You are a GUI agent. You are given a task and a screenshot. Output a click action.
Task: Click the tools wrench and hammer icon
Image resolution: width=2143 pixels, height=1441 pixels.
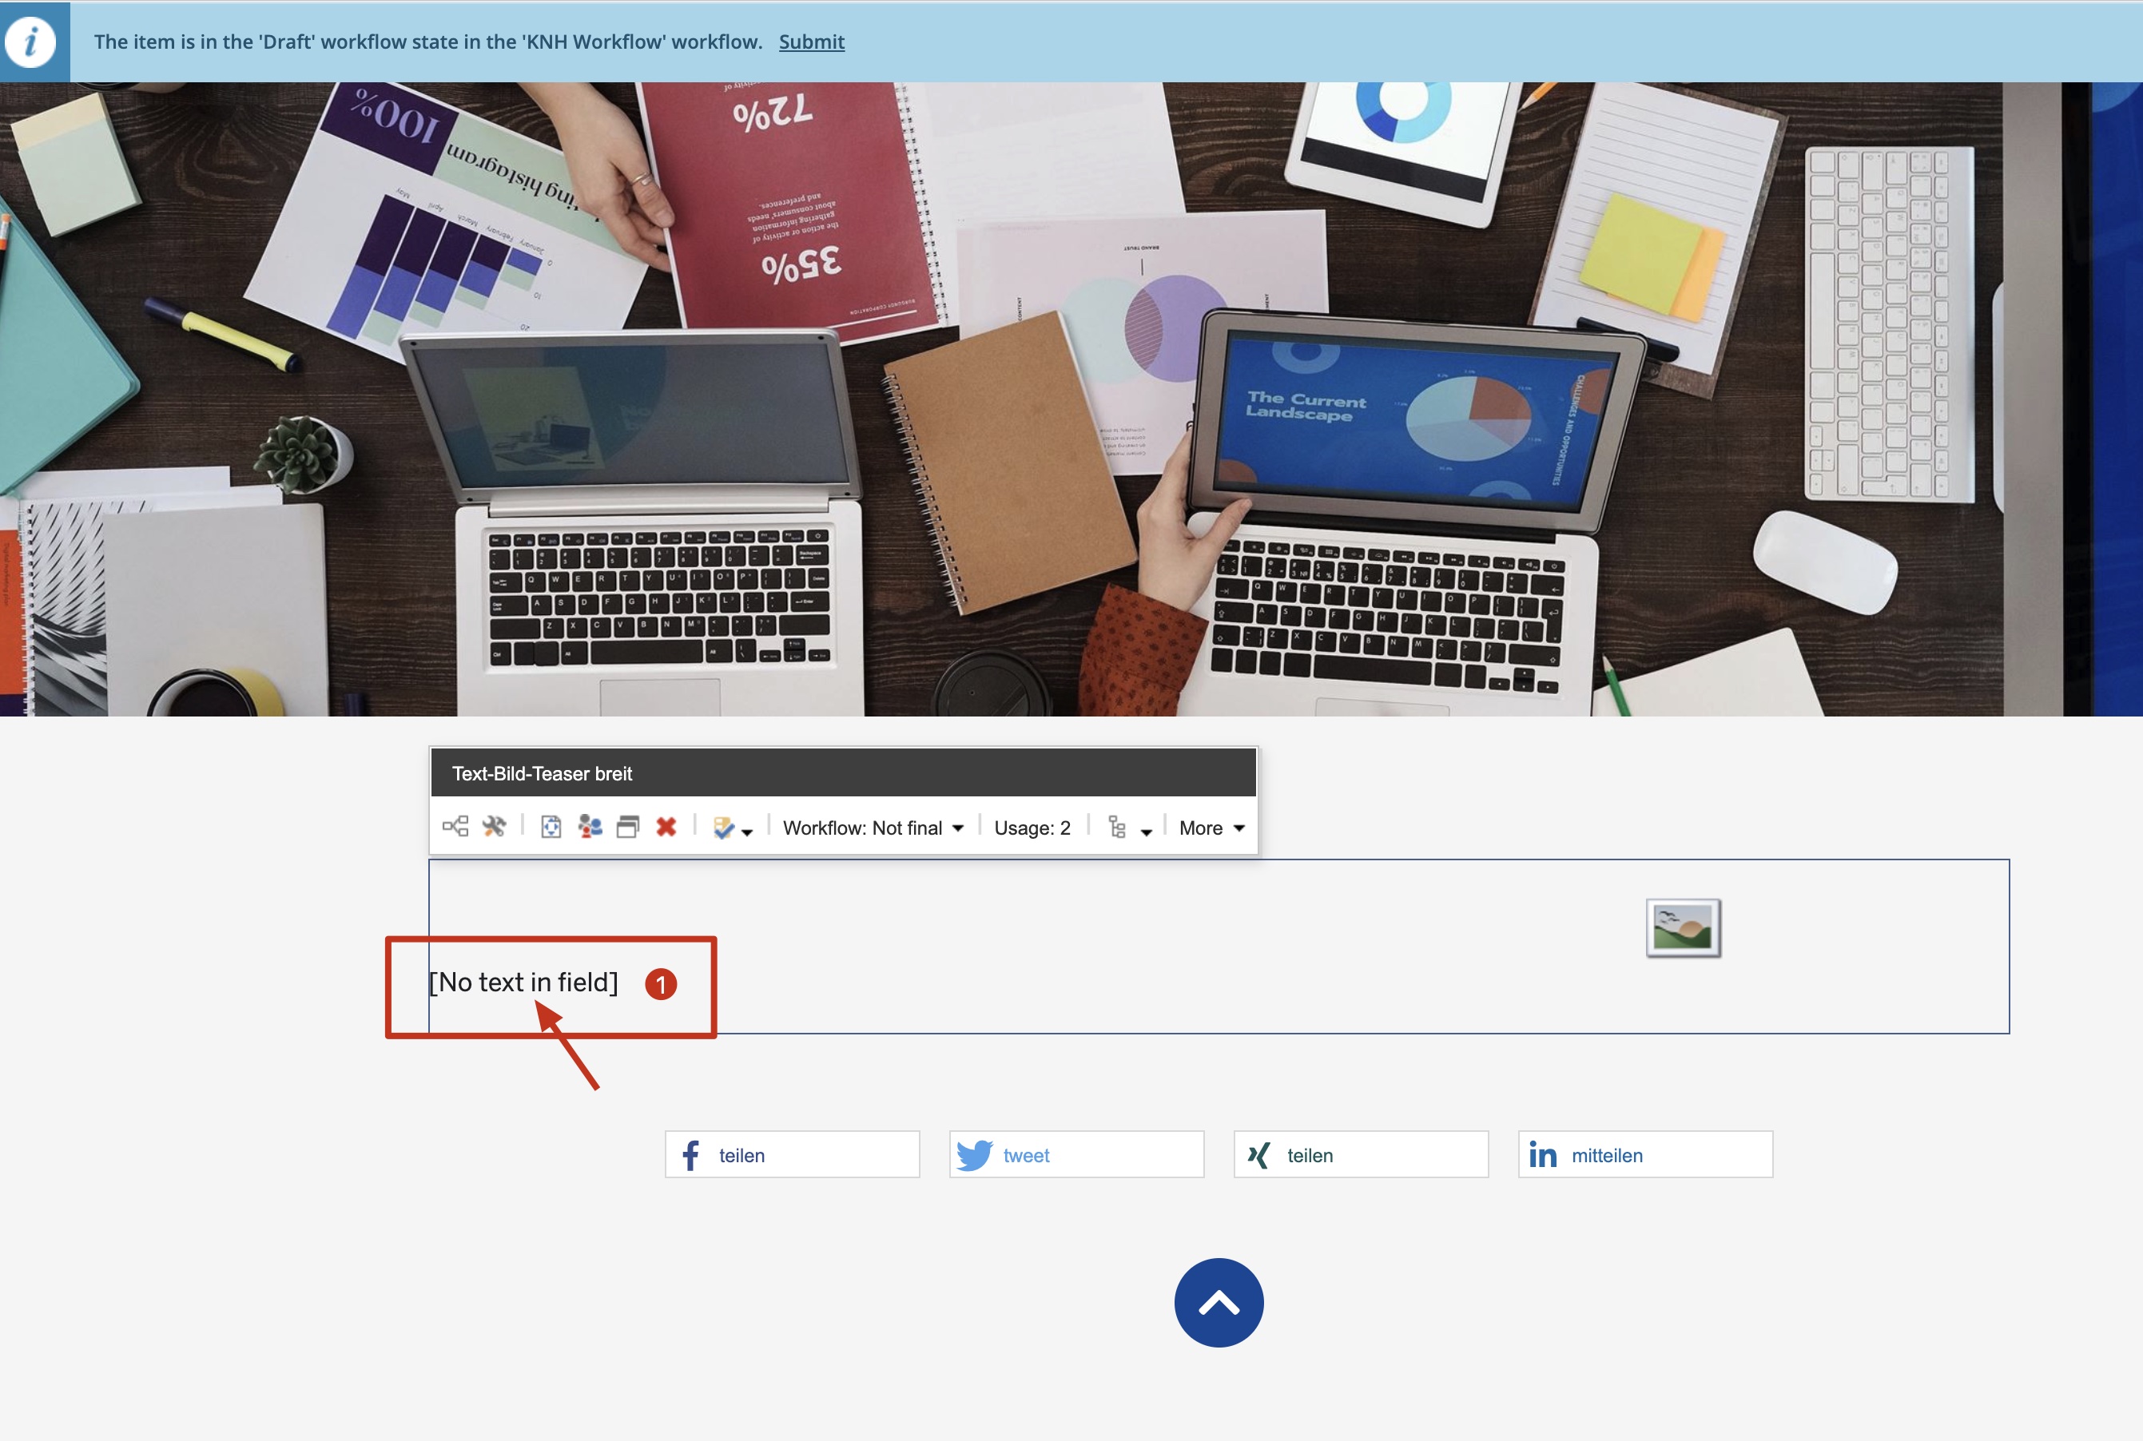(494, 826)
